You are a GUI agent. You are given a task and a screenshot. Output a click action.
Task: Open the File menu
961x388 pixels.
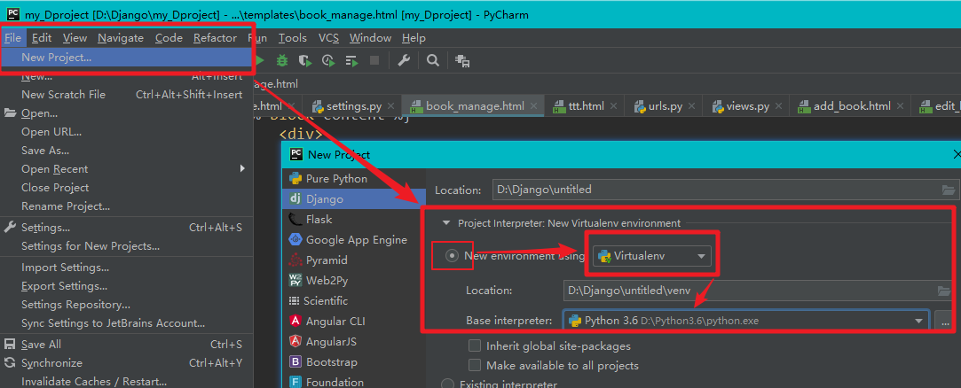click(13, 38)
